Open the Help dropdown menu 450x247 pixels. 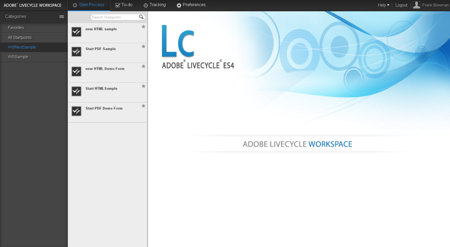pyautogui.click(x=383, y=5)
